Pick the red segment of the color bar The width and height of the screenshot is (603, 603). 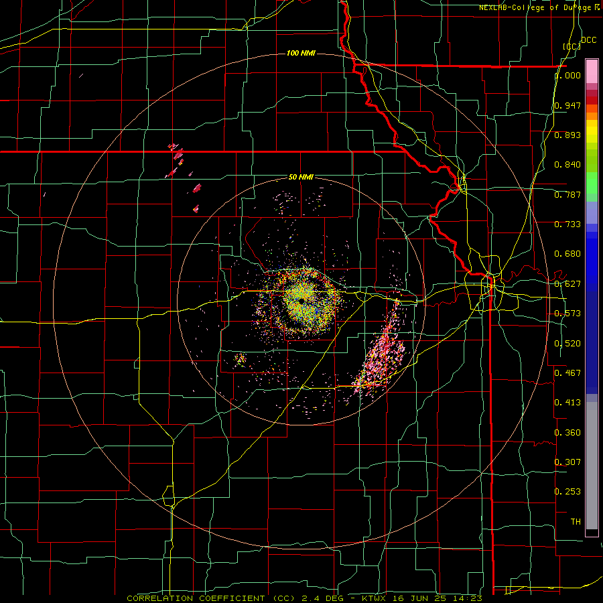pos(592,100)
